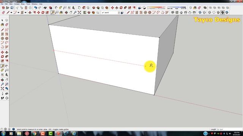This screenshot has width=243, height=136.
Task: Choose the Make Component tool in left toolbar
Action: [6, 20]
